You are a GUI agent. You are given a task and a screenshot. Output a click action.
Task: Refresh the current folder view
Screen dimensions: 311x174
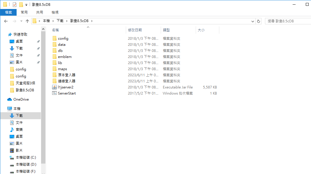point(259,21)
